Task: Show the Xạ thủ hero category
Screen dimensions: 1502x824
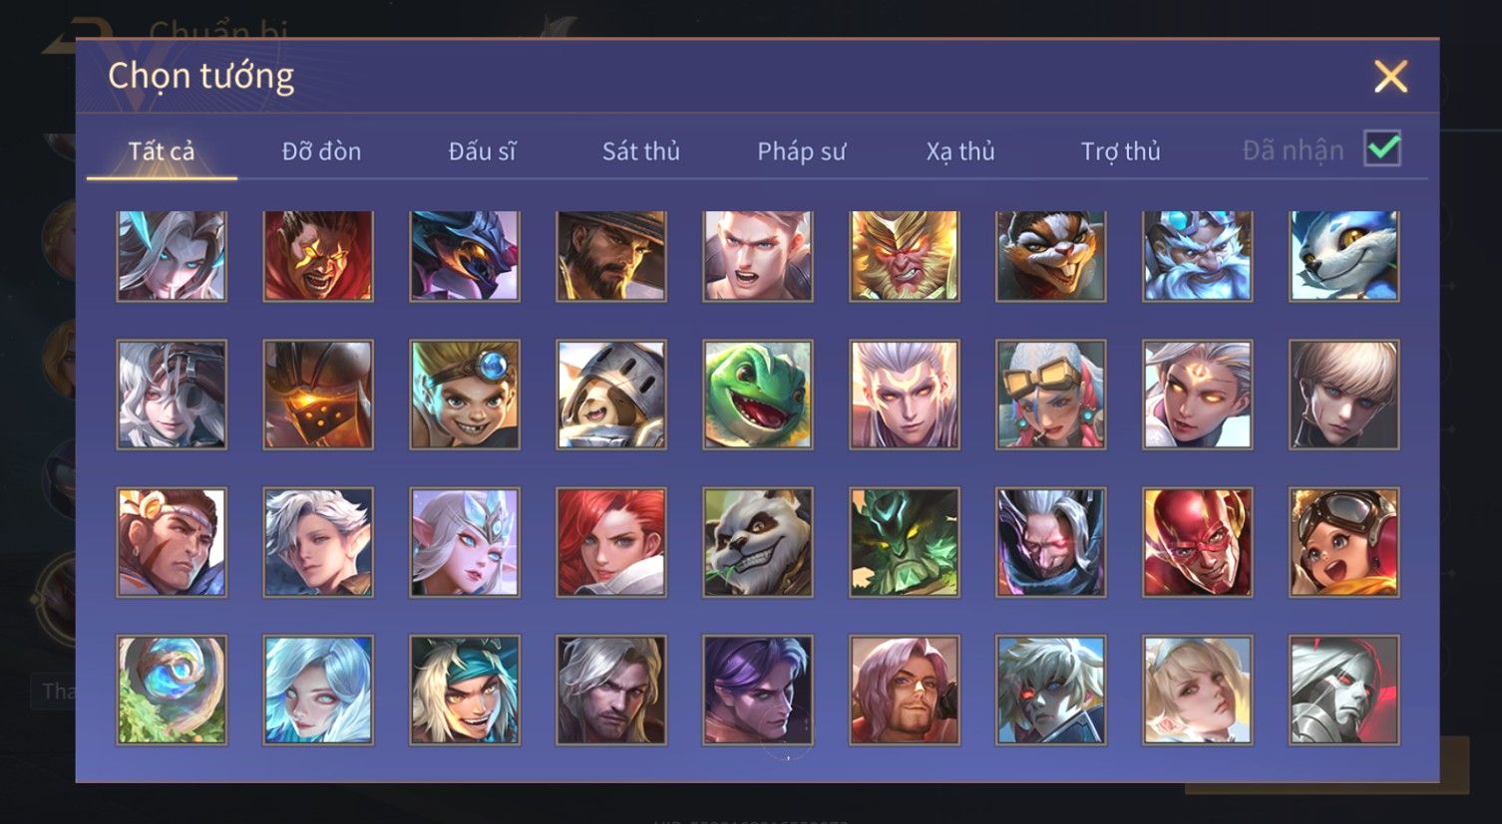Action: pos(960,151)
